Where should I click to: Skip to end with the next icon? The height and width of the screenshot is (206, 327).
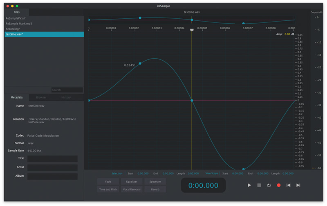coord(298,185)
